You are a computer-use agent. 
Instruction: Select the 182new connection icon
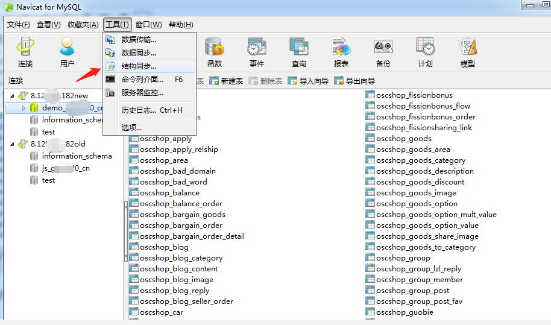[23, 95]
